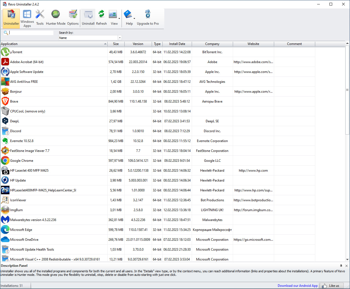Click Evernote Corporation company cell

pyautogui.click(x=212, y=141)
